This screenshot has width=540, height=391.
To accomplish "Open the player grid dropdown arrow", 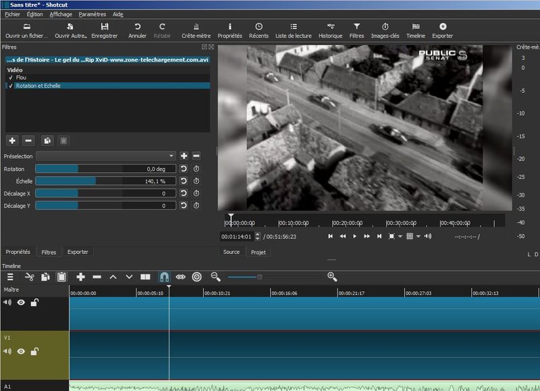I will tap(418, 236).
